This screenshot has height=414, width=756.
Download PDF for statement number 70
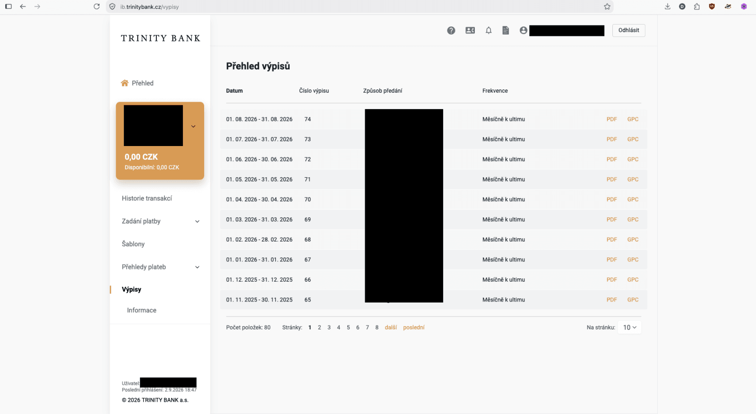pyautogui.click(x=612, y=200)
